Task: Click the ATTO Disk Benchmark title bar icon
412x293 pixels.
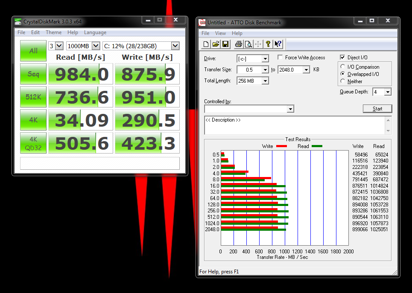Action: [x=202, y=23]
